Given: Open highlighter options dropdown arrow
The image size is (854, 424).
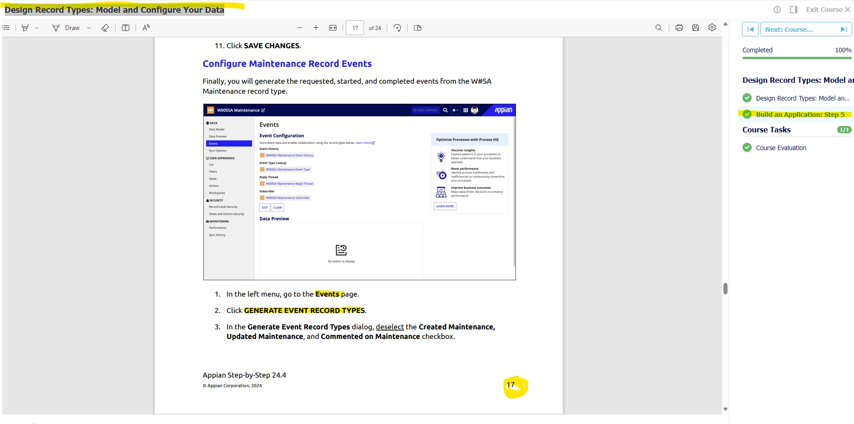Looking at the screenshot, I should coord(37,28).
